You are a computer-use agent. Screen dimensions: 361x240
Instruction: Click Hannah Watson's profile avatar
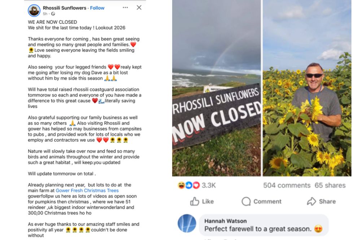pyautogui.click(x=187, y=223)
